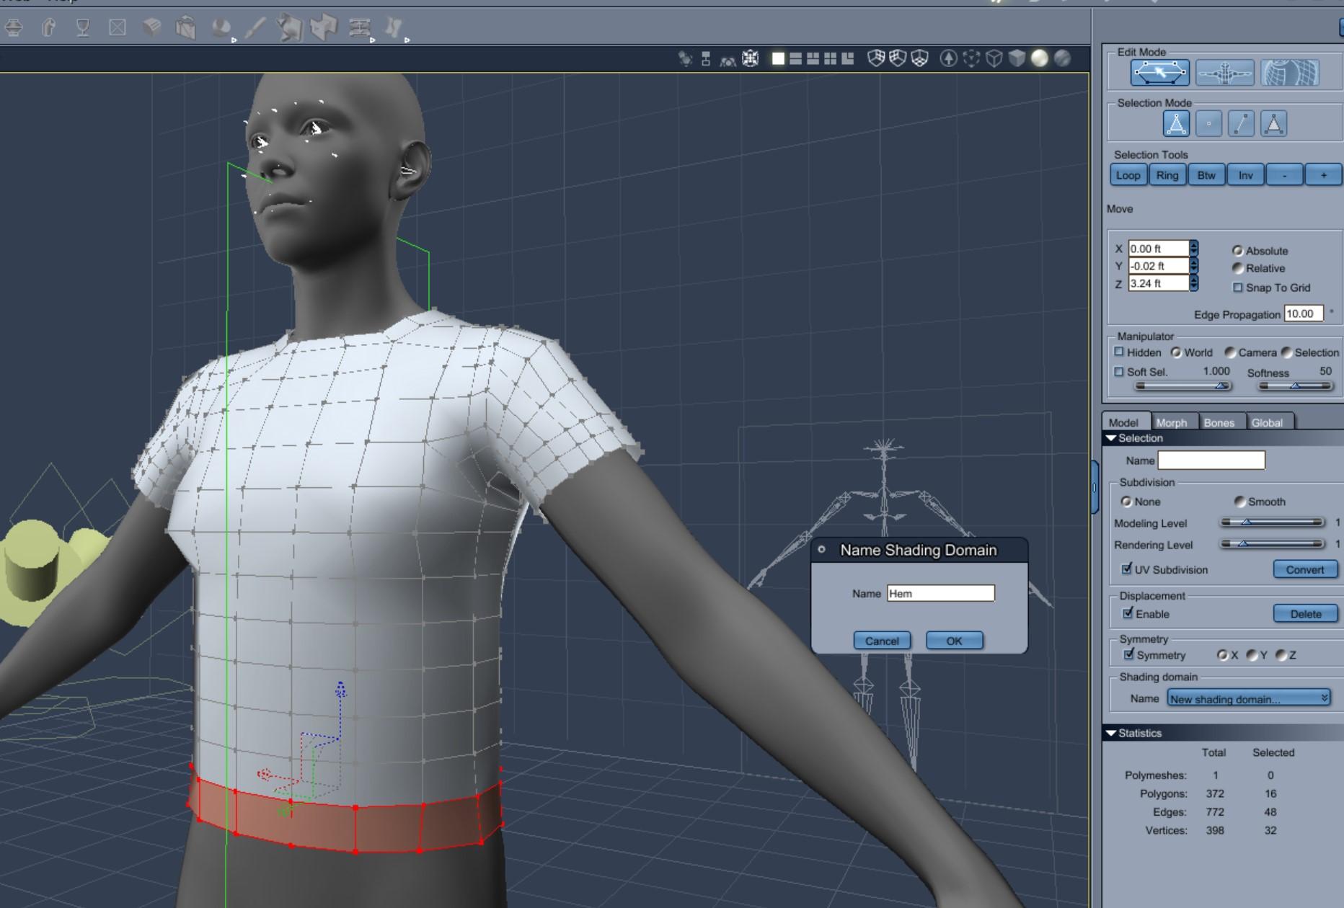Select the brush tool in top toolbar

255,28
